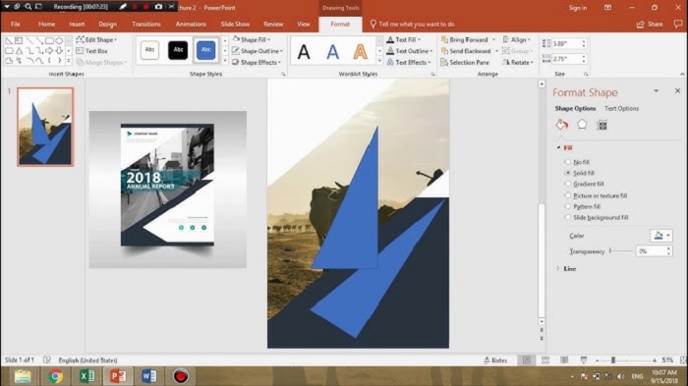Image resolution: width=688 pixels, height=386 pixels.
Task: Insert a Text Box from ribbon
Action: coord(91,51)
